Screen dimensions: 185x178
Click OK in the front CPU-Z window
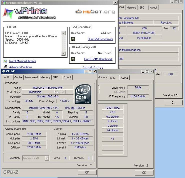pyautogui.click(x=87, y=172)
